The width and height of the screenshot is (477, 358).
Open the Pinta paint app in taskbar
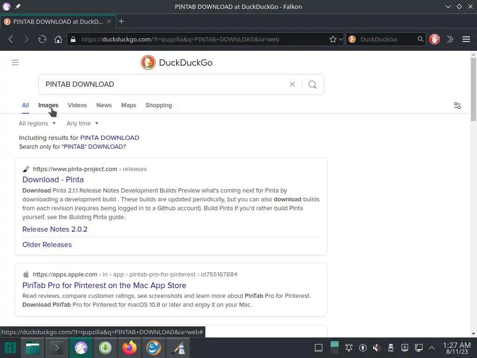(178, 348)
